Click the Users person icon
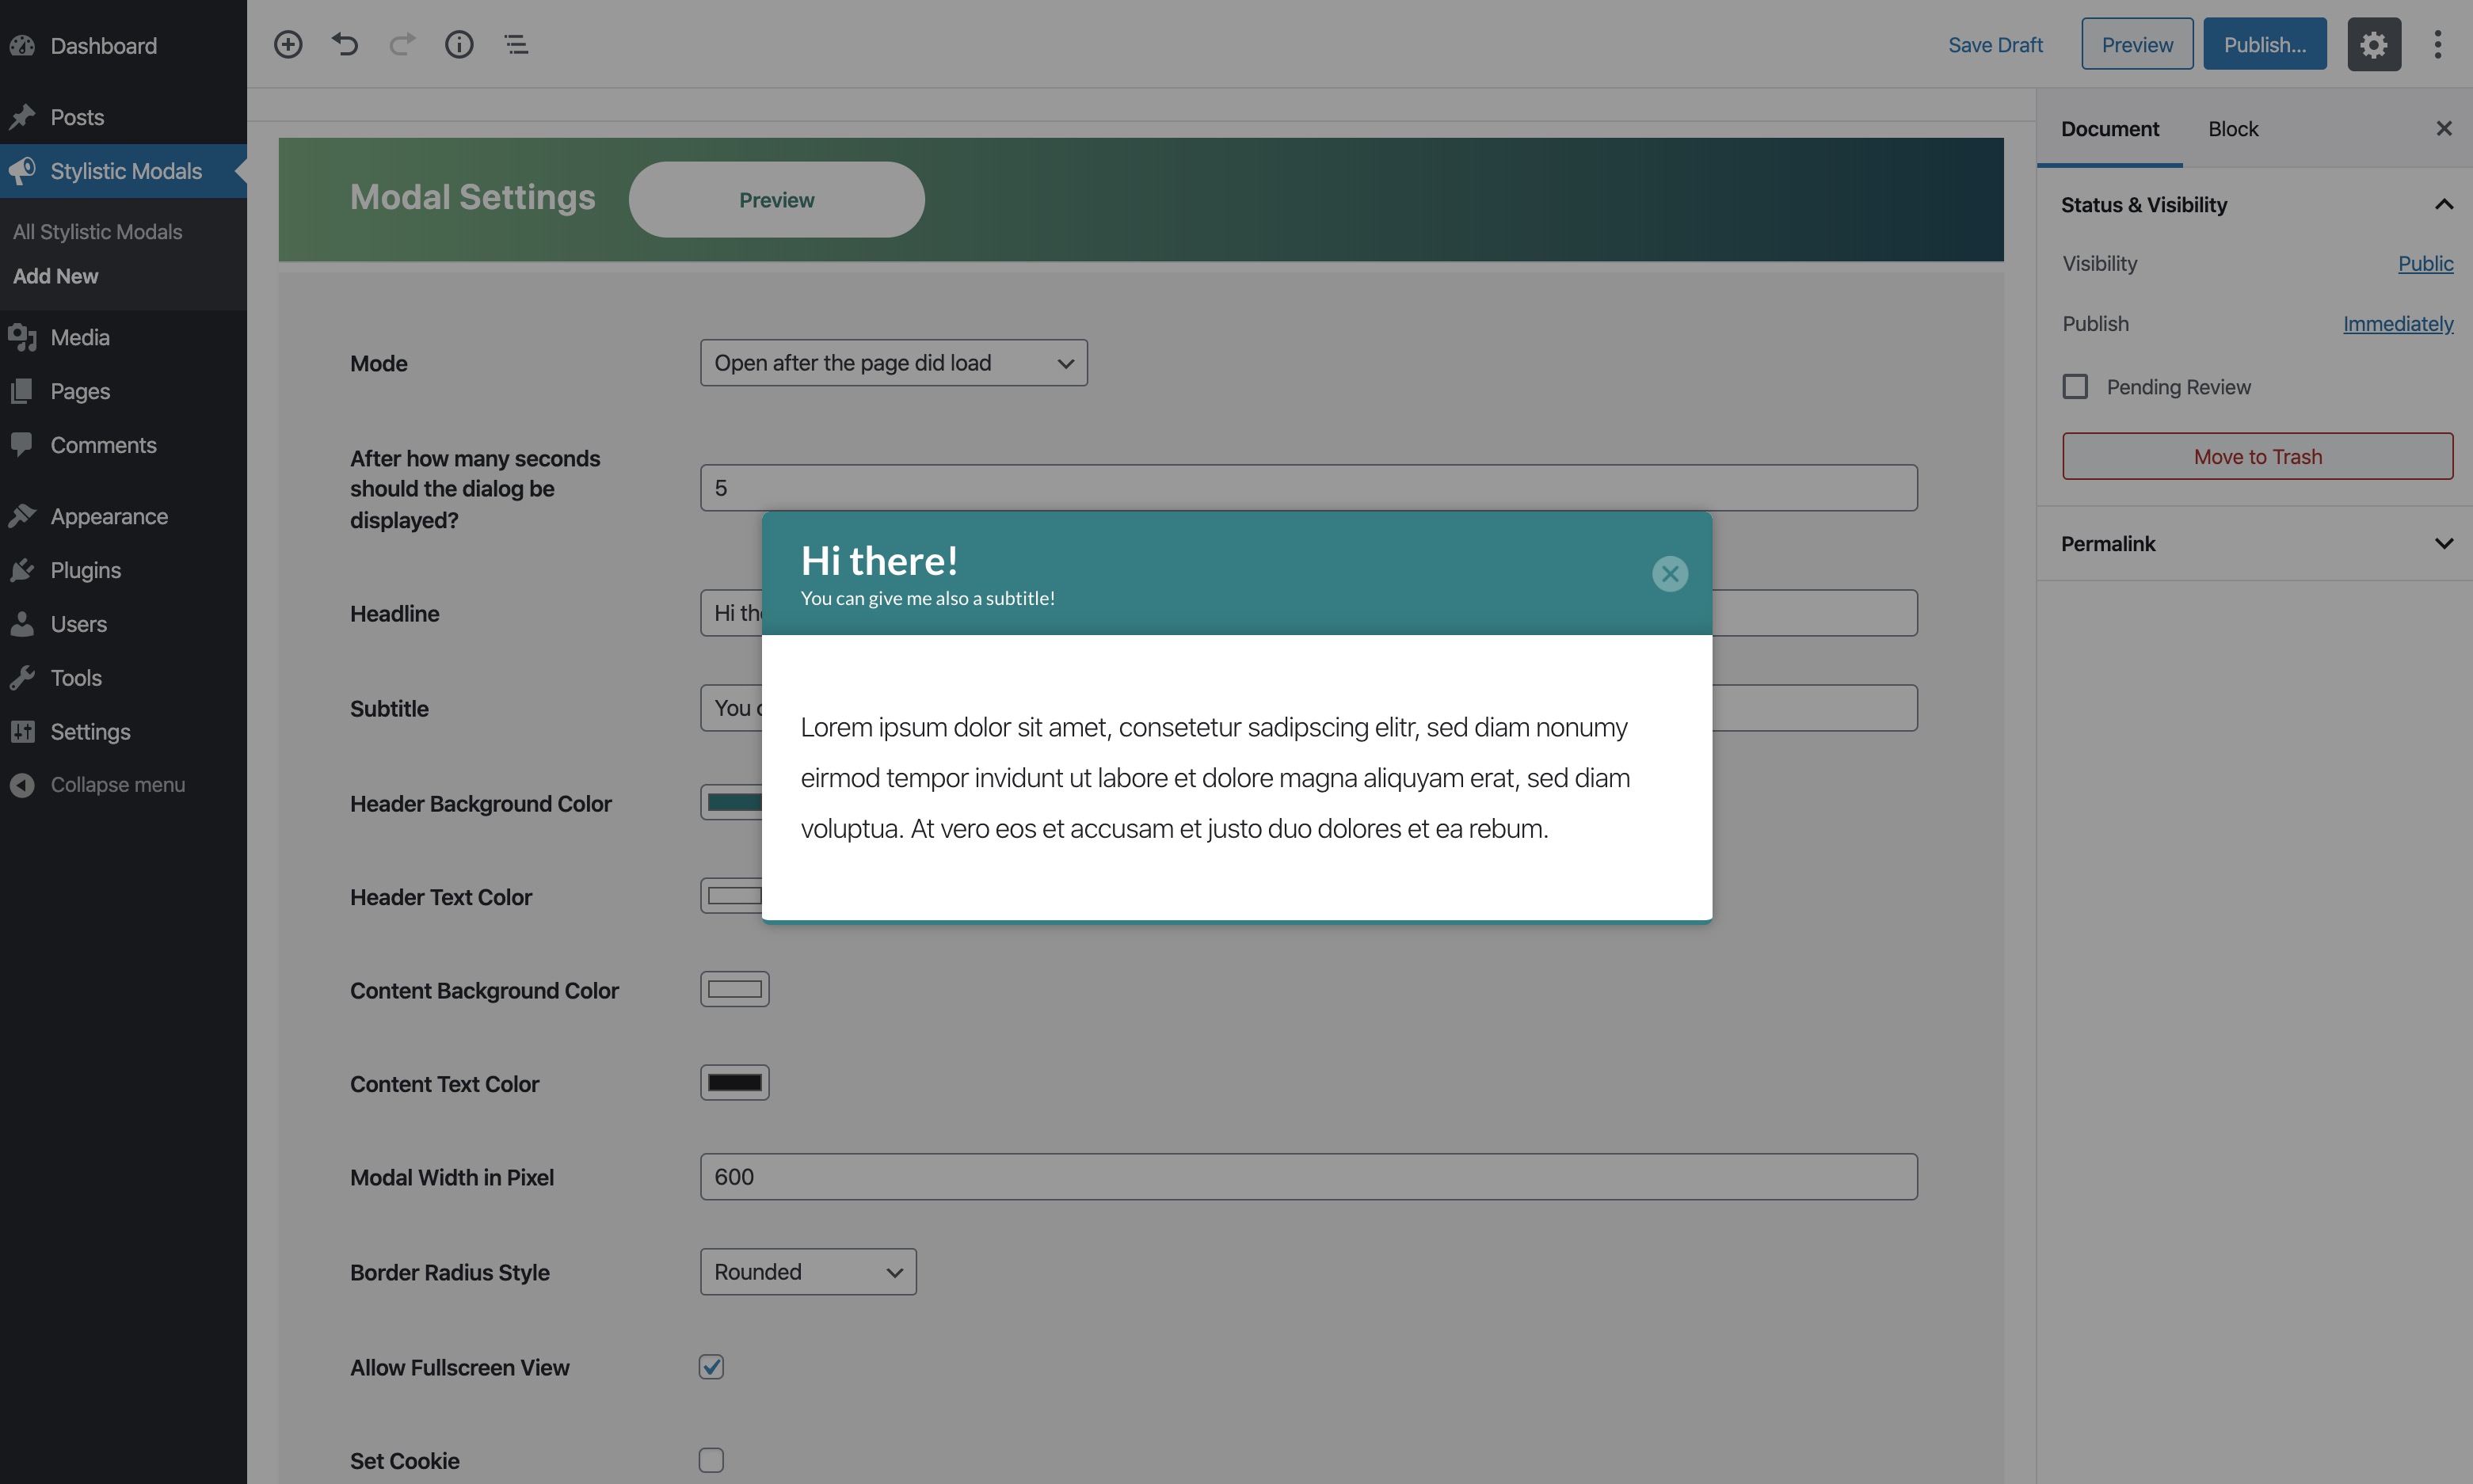This screenshot has height=1484, width=2473. pyautogui.click(x=22, y=624)
